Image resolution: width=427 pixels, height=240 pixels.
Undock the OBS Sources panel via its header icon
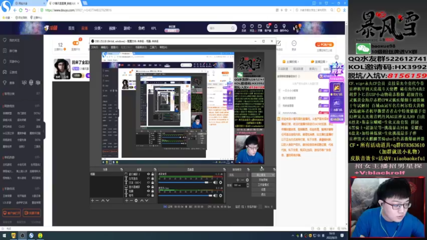tap(155, 170)
